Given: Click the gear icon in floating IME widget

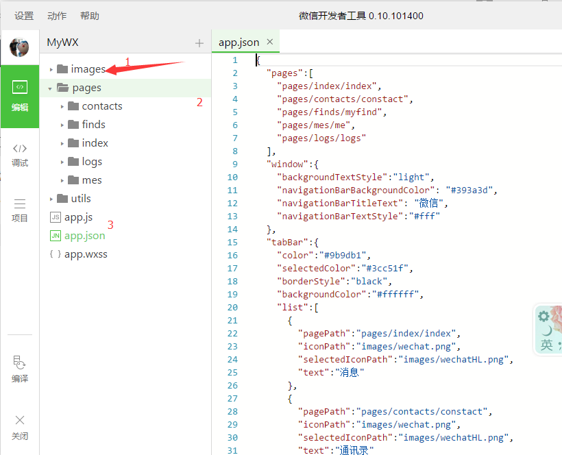Looking at the screenshot, I should [x=543, y=317].
